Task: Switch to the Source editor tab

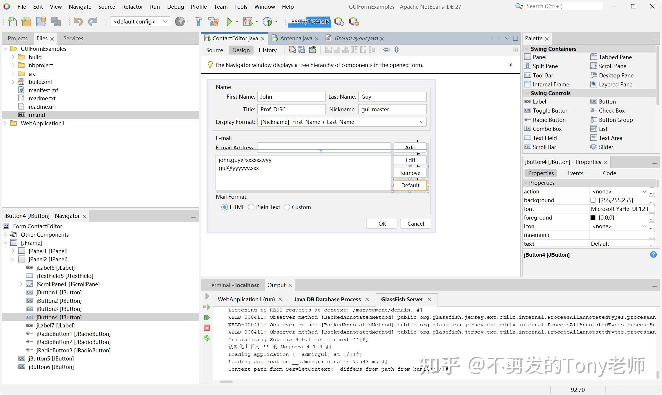Action: (214, 50)
